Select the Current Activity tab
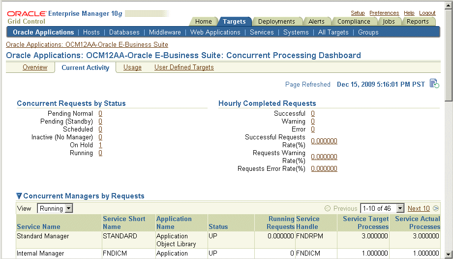 click(x=85, y=67)
